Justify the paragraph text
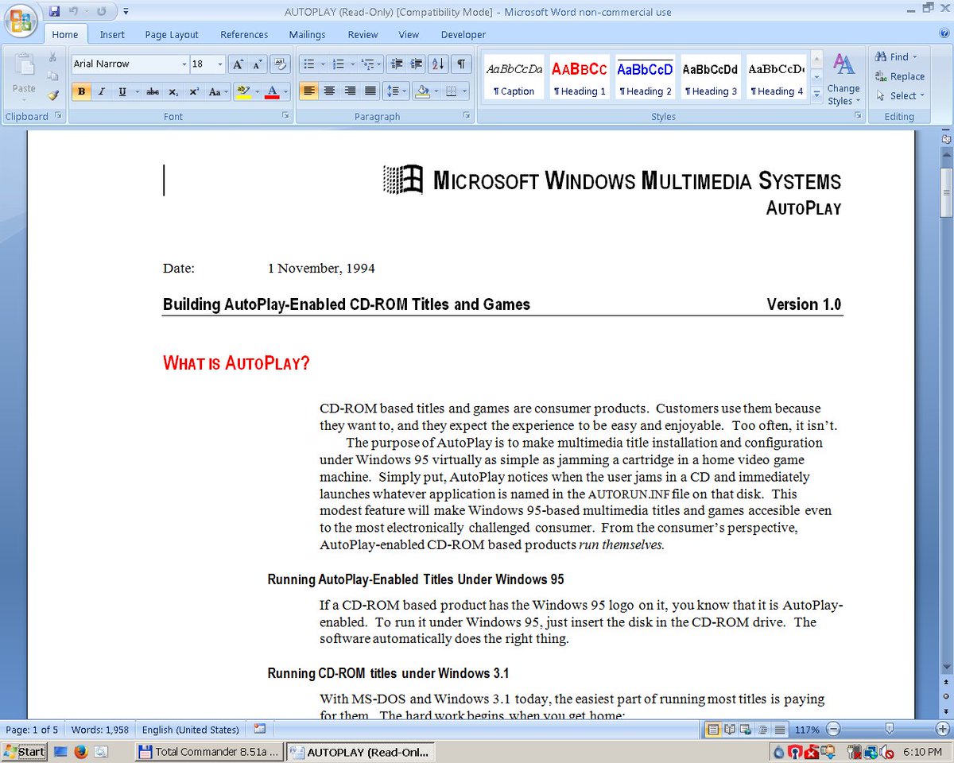Screen dimensions: 954x763 (x=370, y=91)
